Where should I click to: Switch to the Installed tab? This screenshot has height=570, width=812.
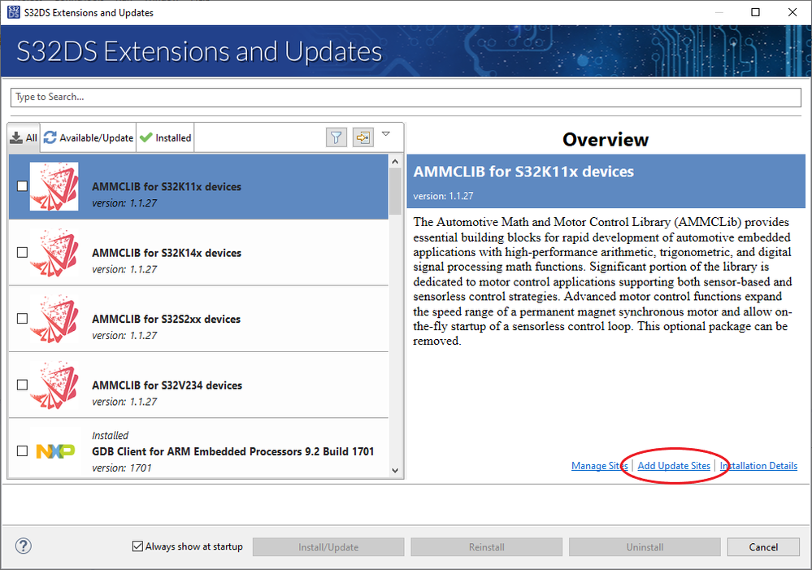tap(166, 138)
